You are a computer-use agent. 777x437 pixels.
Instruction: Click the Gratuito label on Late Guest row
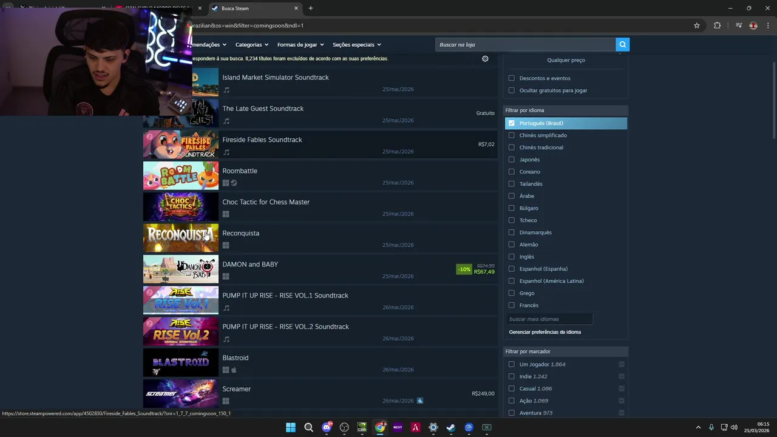(x=486, y=113)
